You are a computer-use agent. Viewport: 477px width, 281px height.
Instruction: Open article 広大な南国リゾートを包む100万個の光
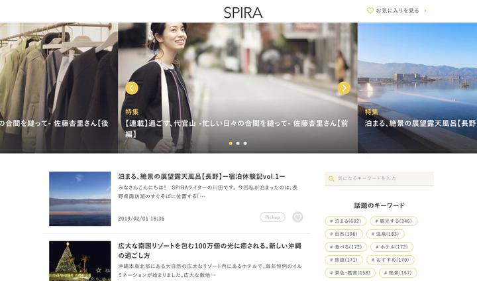pos(209,251)
